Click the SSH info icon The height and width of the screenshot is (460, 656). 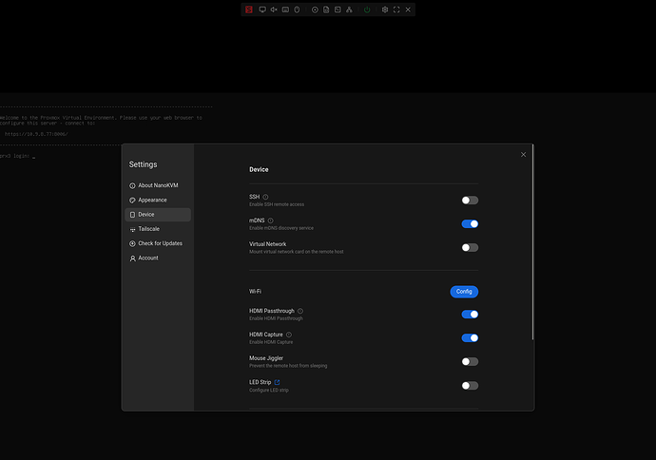point(265,197)
